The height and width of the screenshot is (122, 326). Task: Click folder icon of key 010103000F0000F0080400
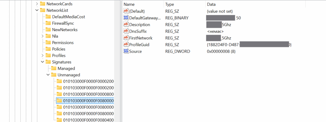click(x=60, y=120)
